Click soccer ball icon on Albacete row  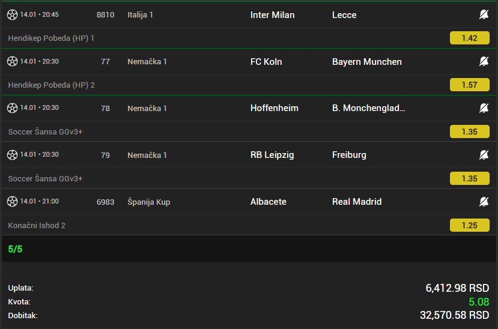[x=12, y=202]
